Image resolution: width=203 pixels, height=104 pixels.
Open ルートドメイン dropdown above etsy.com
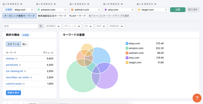click(113, 4)
